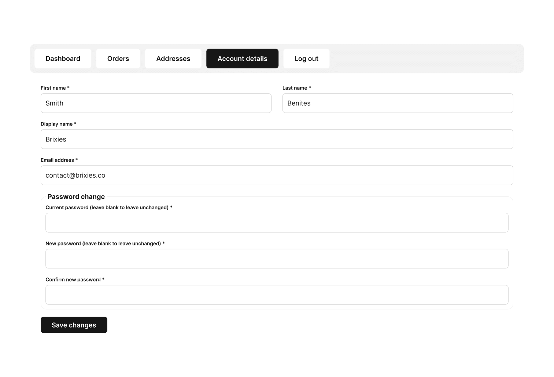
Task: Click the 'New password (leave blank...)' label
Action: tap(105, 244)
